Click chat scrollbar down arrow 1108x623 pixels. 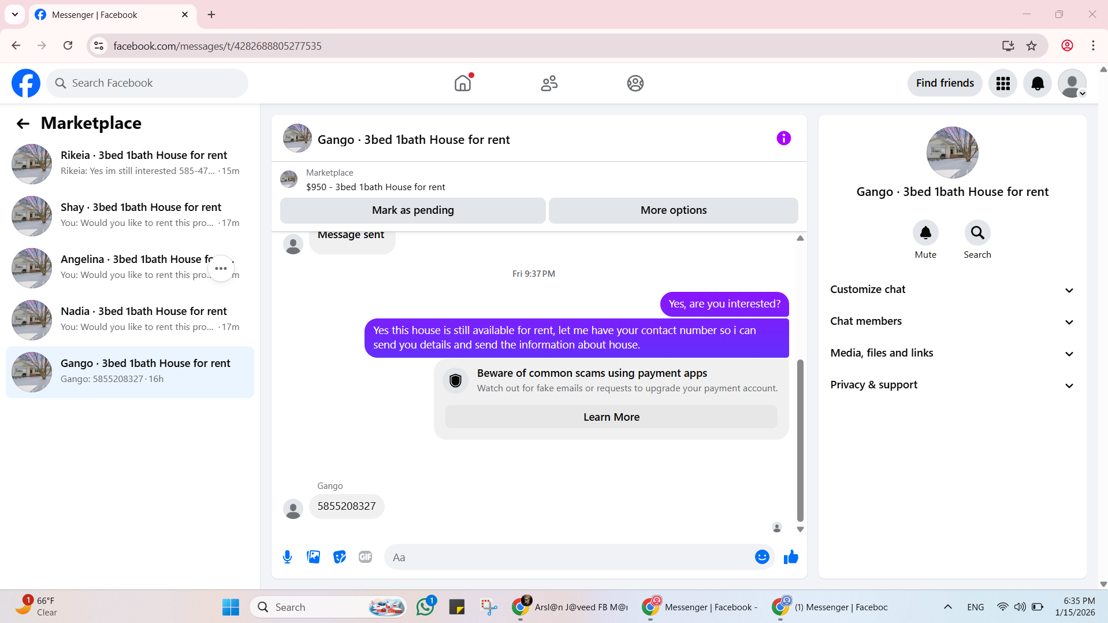click(x=800, y=529)
